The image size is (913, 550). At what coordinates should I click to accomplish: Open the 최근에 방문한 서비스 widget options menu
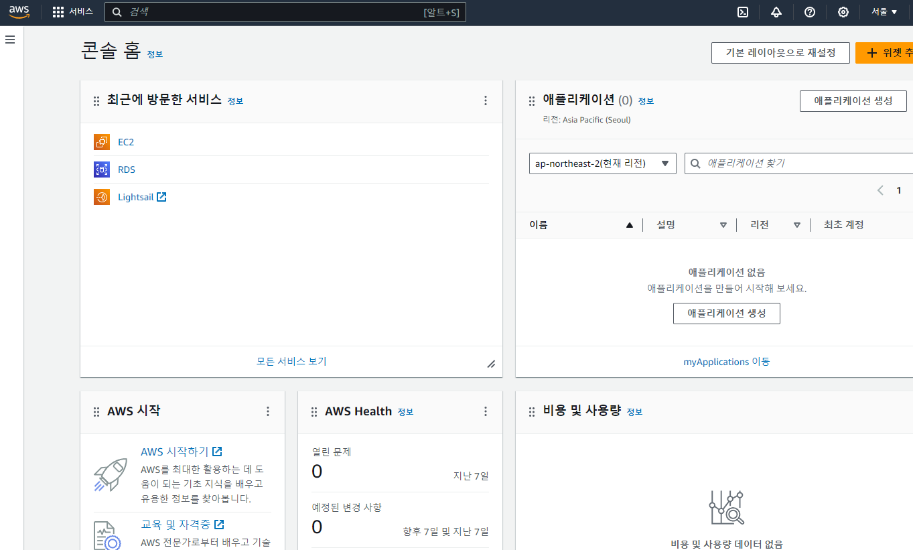pyautogui.click(x=486, y=100)
